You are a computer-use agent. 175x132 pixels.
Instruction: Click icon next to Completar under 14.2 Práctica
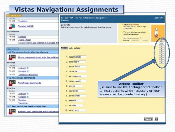pos(28,97)
